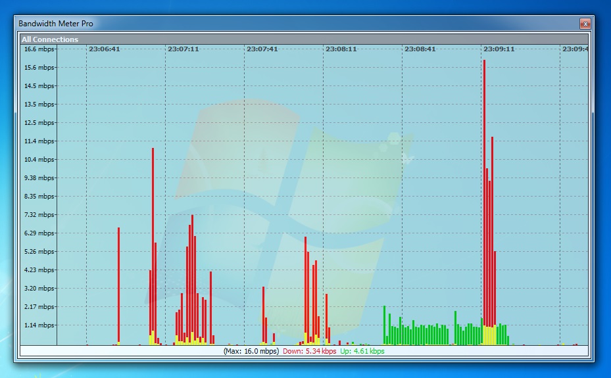Click the 10.4 mbps axis label

tap(39, 160)
